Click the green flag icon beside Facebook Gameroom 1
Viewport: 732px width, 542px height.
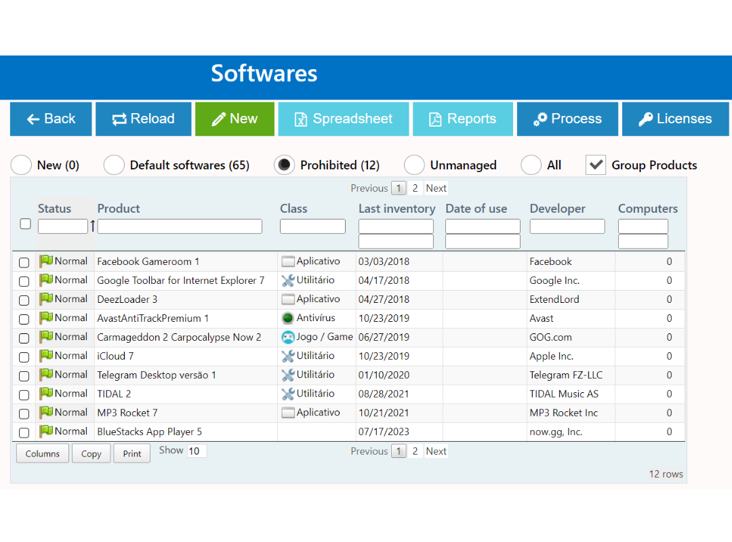pyautogui.click(x=45, y=262)
